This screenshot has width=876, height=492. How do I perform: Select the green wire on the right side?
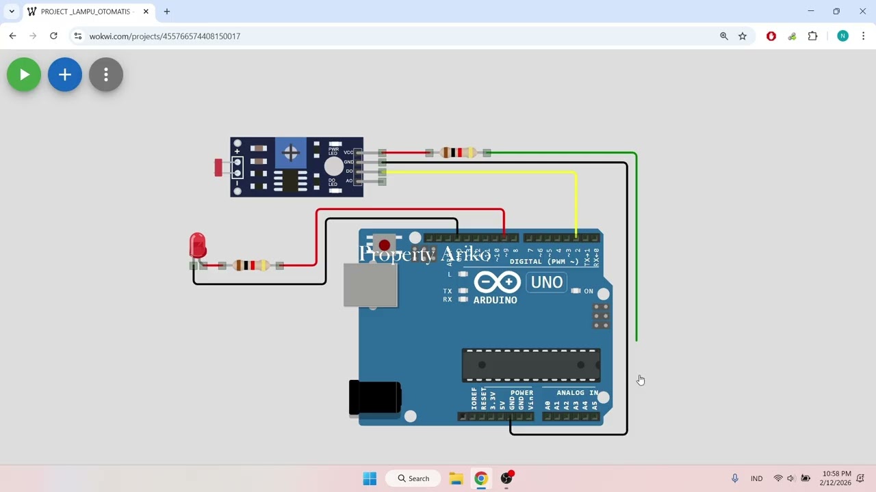[x=636, y=246]
